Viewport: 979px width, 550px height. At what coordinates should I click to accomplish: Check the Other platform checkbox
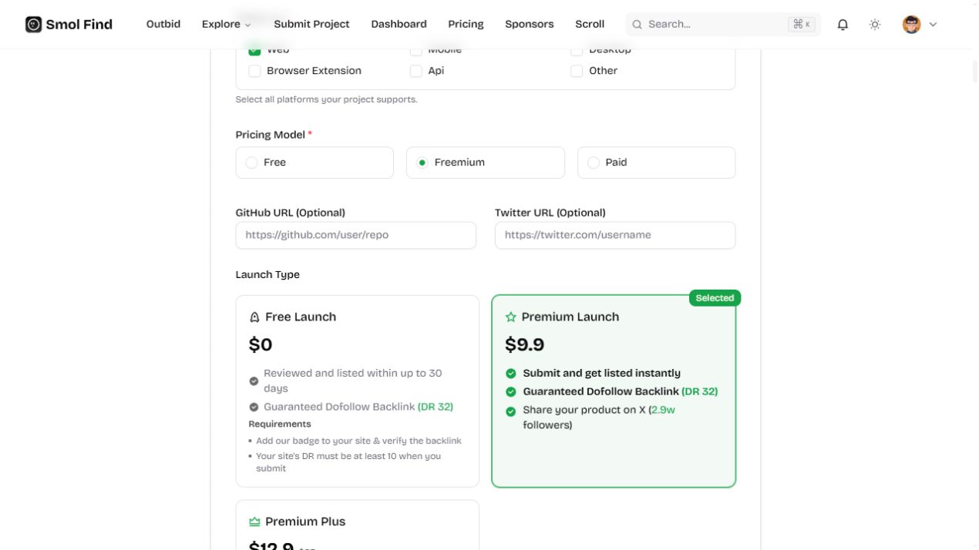(x=577, y=71)
